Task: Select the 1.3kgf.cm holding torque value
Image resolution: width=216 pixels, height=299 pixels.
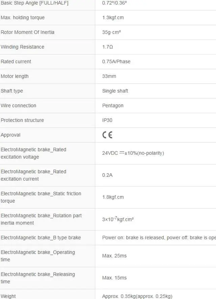Action: coord(113,18)
